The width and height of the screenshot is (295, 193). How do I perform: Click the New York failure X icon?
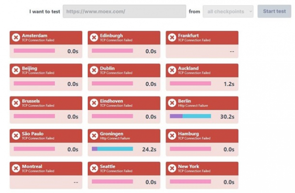(172, 169)
